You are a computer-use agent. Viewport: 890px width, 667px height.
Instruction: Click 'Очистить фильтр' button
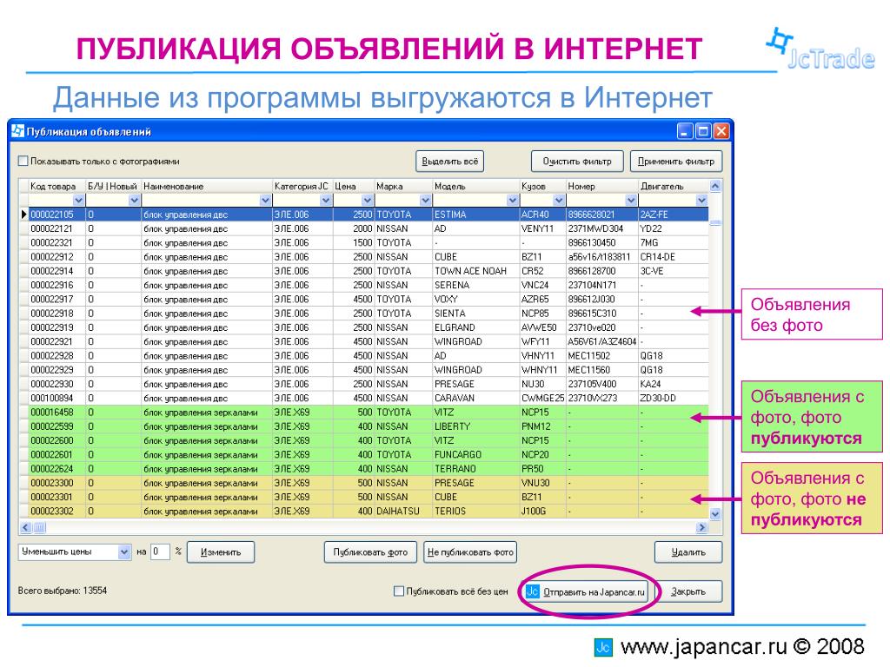click(577, 161)
